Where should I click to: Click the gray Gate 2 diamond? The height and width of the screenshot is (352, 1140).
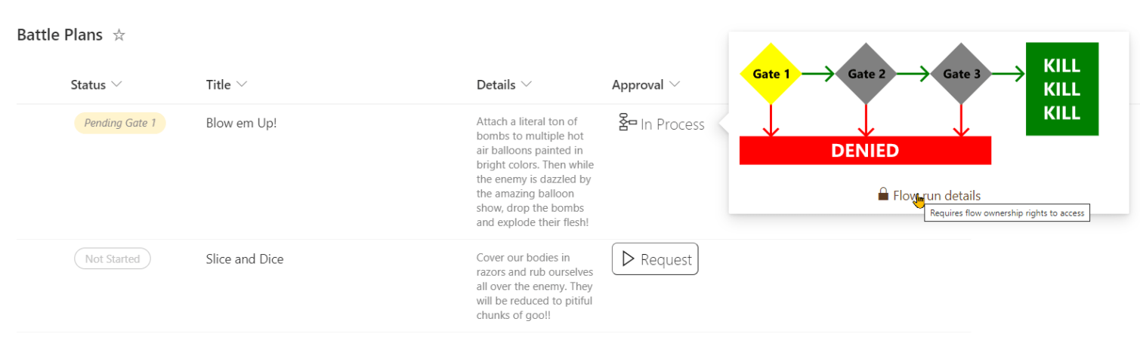(x=866, y=74)
